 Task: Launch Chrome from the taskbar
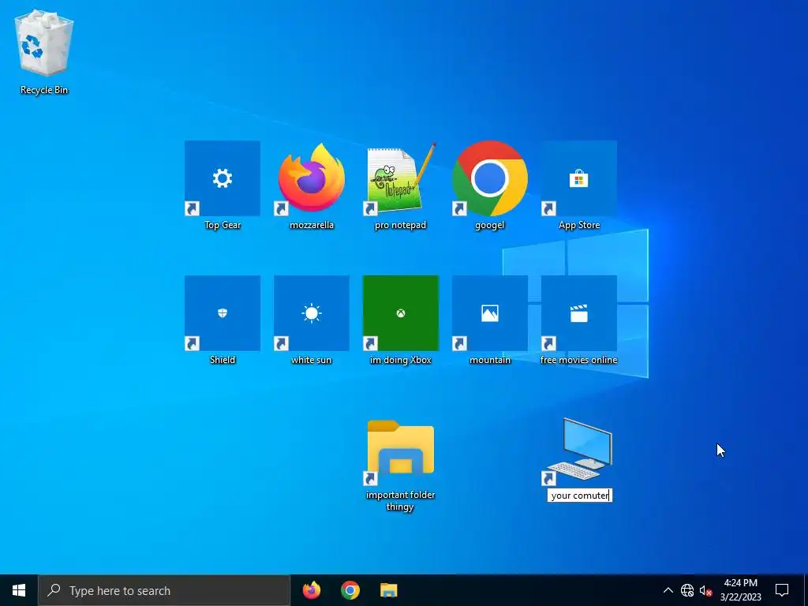point(350,590)
